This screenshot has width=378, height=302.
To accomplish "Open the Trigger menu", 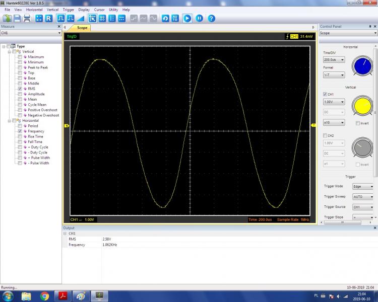I will [68, 10].
